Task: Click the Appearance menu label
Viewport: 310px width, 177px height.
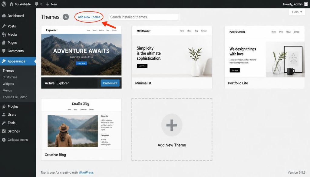Action: point(16,61)
